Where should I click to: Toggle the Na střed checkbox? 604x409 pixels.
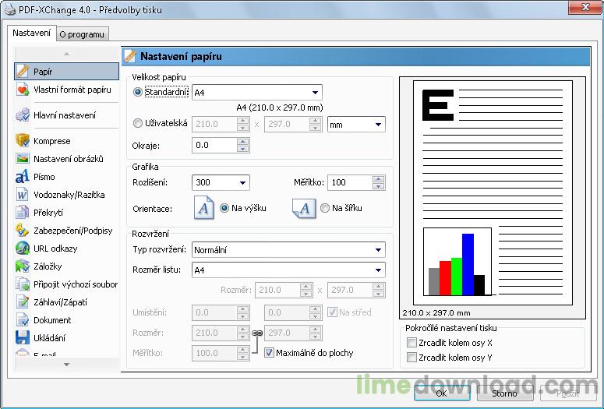pos(332,312)
